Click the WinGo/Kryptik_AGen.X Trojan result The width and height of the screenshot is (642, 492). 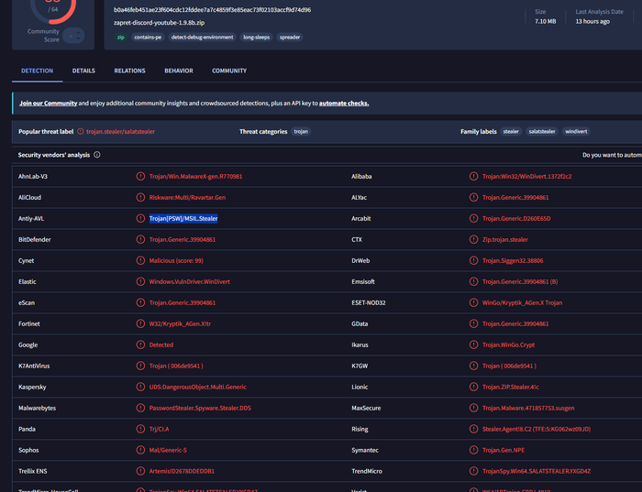coord(522,302)
